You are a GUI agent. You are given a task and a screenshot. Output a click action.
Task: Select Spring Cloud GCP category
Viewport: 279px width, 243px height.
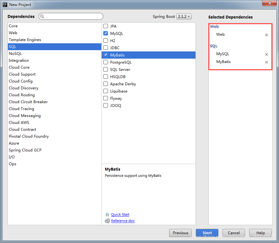pos(54,150)
